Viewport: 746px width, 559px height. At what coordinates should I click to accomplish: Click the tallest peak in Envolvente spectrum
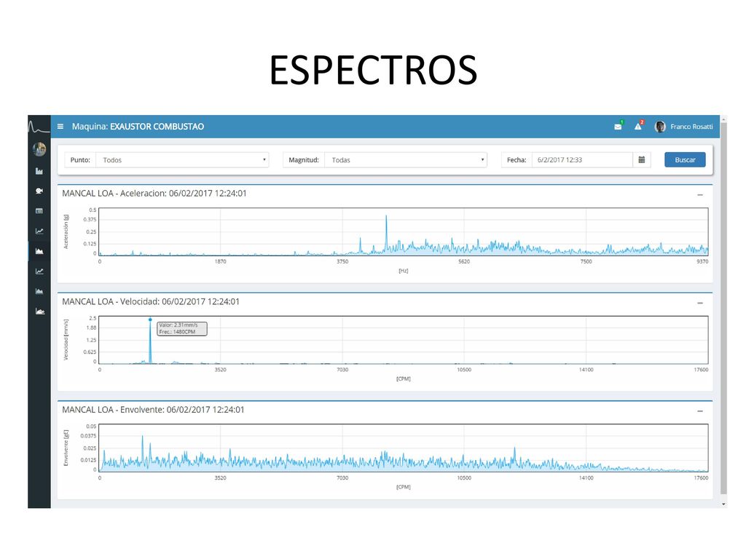tap(142, 437)
